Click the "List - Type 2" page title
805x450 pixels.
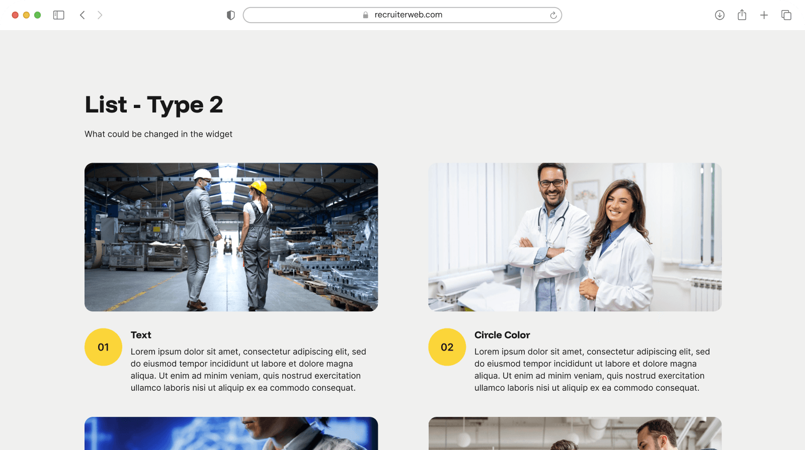click(x=153, y=104)
